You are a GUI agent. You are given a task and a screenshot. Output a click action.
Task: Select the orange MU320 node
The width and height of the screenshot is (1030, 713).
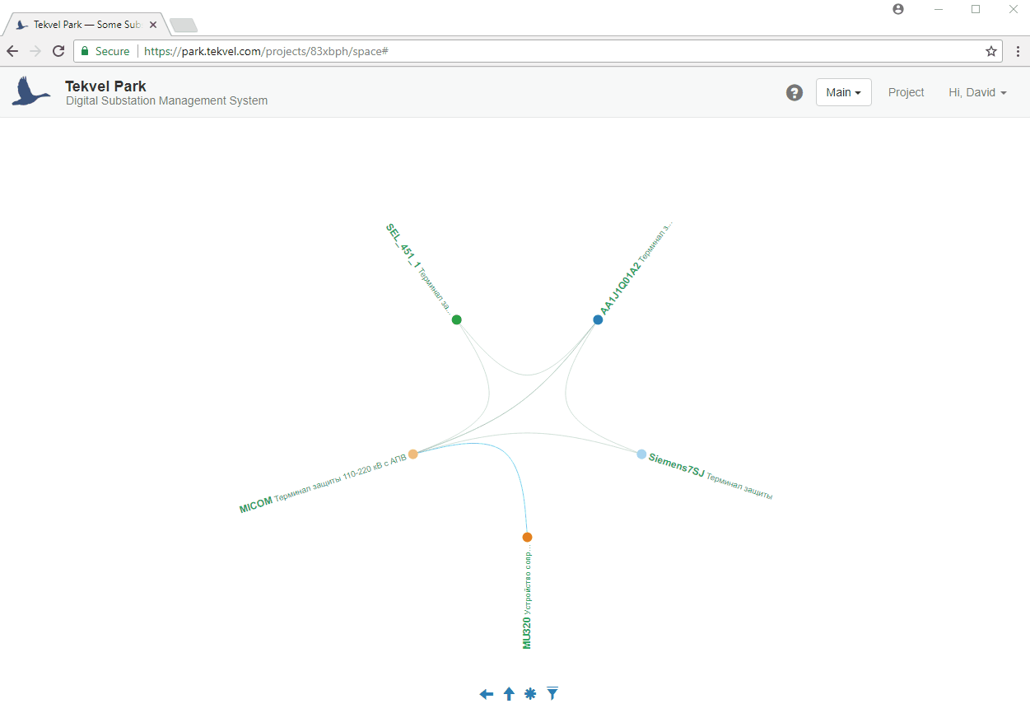tap(527, 537)
